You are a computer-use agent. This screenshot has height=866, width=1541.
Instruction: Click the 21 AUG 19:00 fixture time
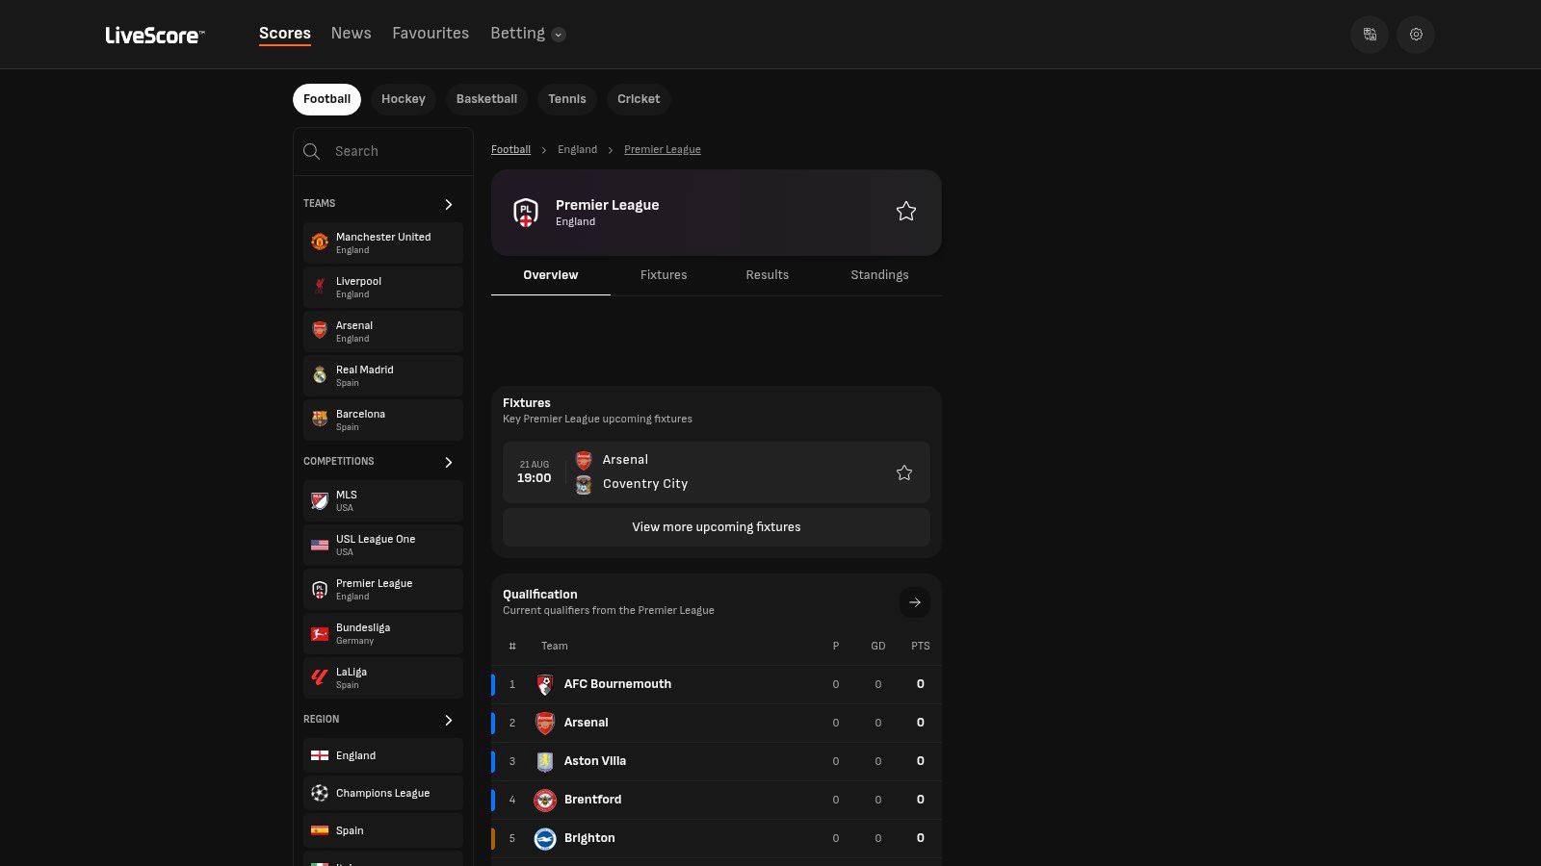(535, 472)
